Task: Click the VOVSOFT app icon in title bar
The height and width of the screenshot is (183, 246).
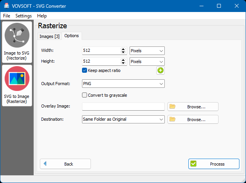Action: 7,6
